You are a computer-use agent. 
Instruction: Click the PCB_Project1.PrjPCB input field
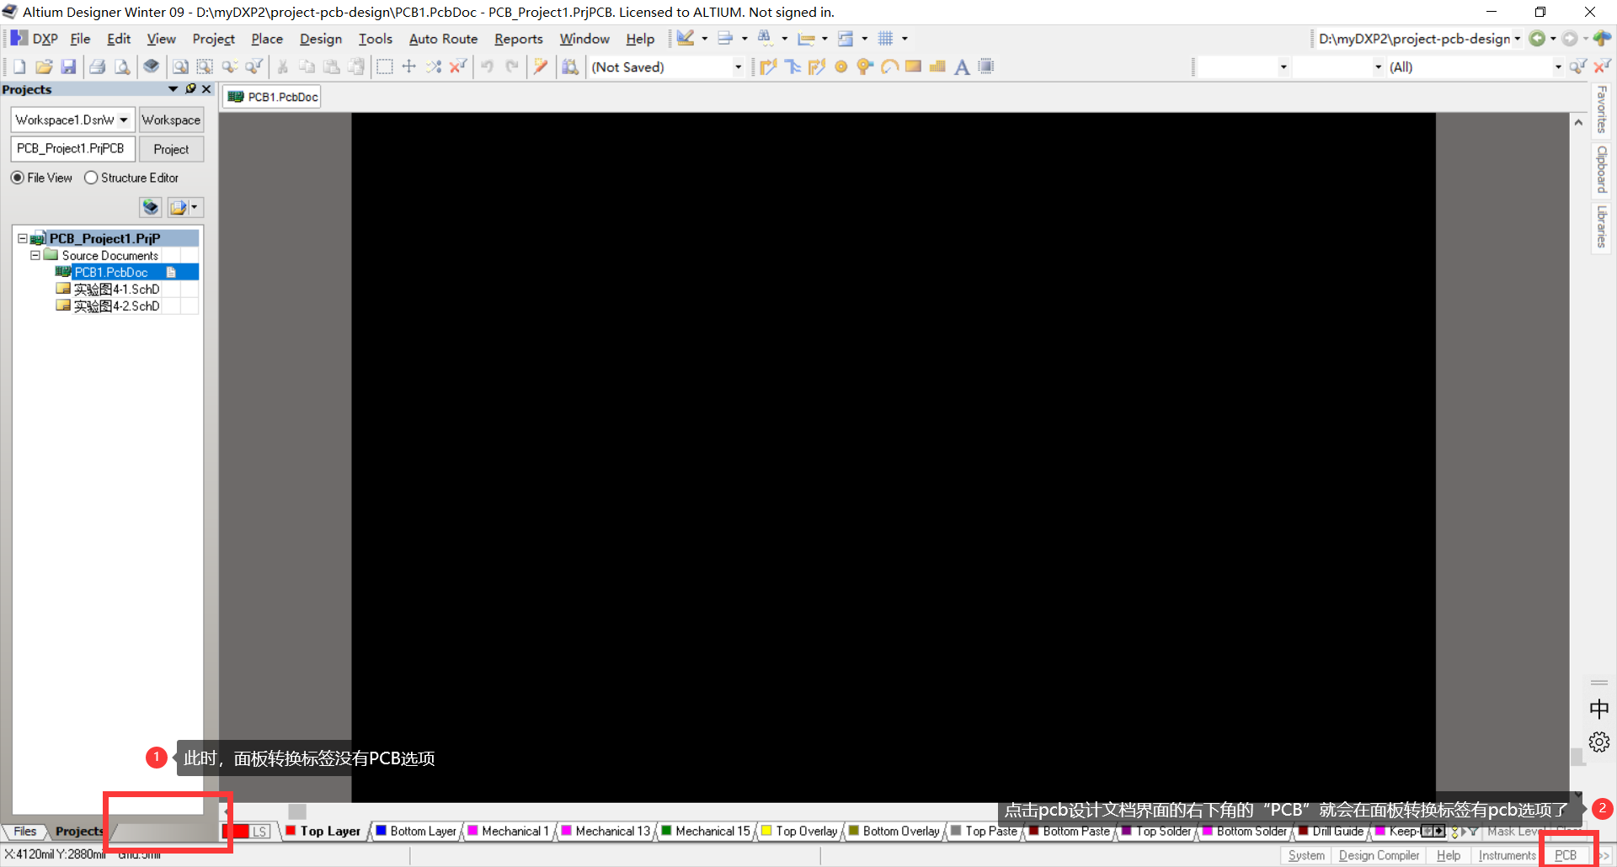(x=72, y=149)
